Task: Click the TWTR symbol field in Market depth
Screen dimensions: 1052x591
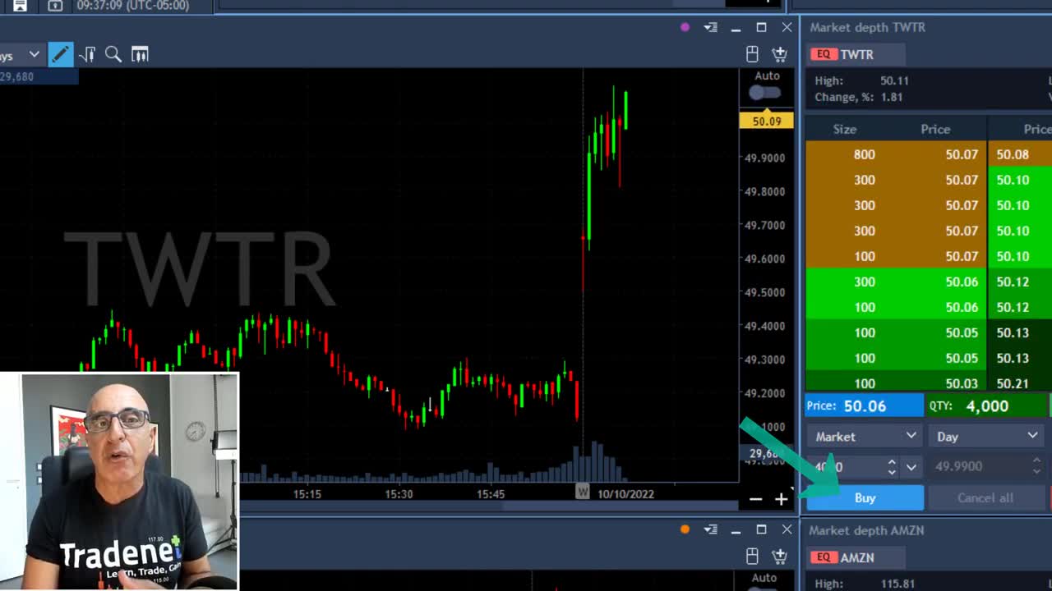Action: 857,54
